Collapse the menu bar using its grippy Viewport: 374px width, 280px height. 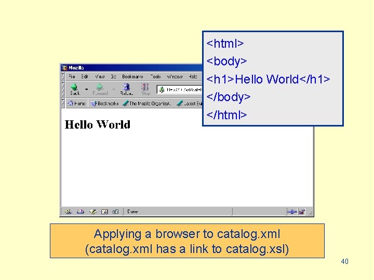tap(63, 76)
